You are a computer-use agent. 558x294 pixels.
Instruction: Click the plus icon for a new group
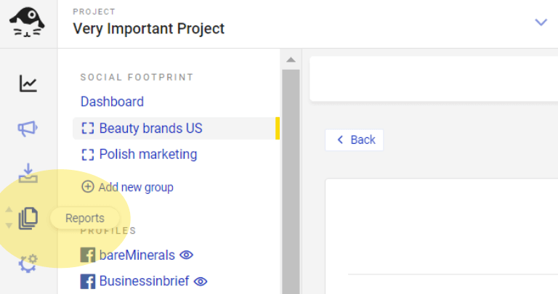coord(88,187)
